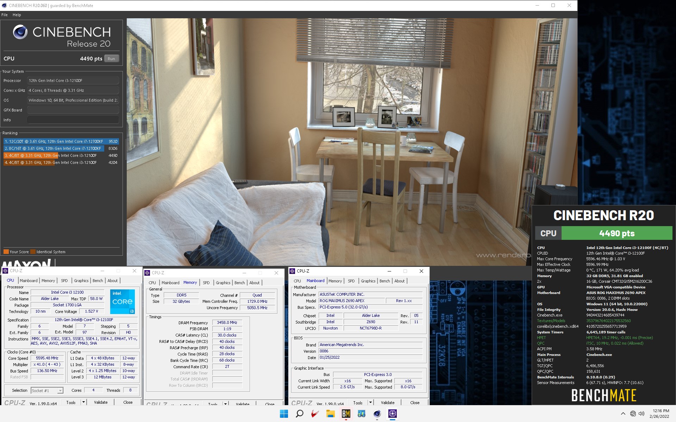Click the left CPU-Z window title icon
This screenshot has width=676, height=422.
(x=5, y=271)
